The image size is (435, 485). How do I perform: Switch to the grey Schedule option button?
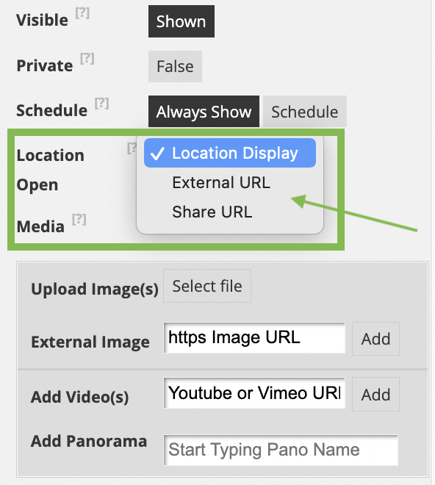305,112
